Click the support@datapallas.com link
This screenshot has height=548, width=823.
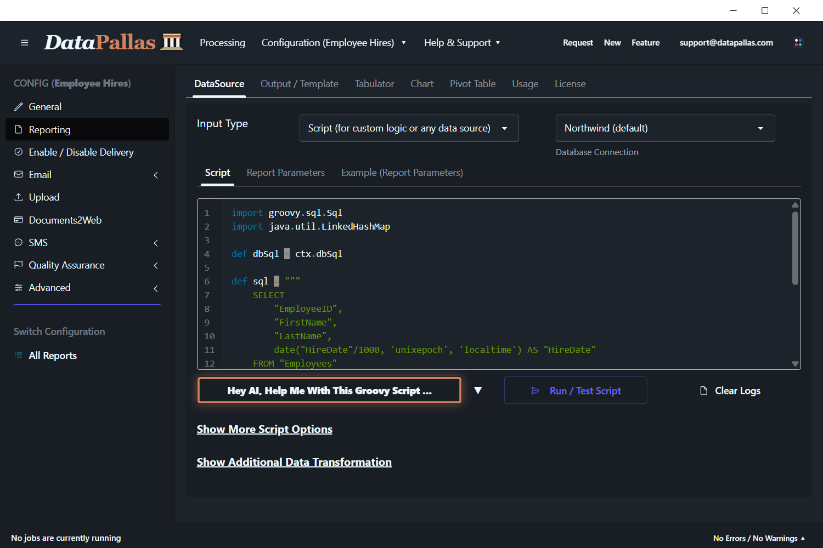[726, 43]
